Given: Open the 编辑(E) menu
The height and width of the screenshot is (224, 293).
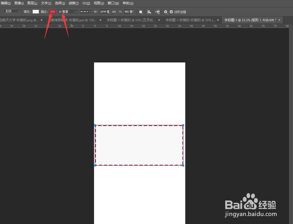Looking at the screenshot, I should 6,3.
